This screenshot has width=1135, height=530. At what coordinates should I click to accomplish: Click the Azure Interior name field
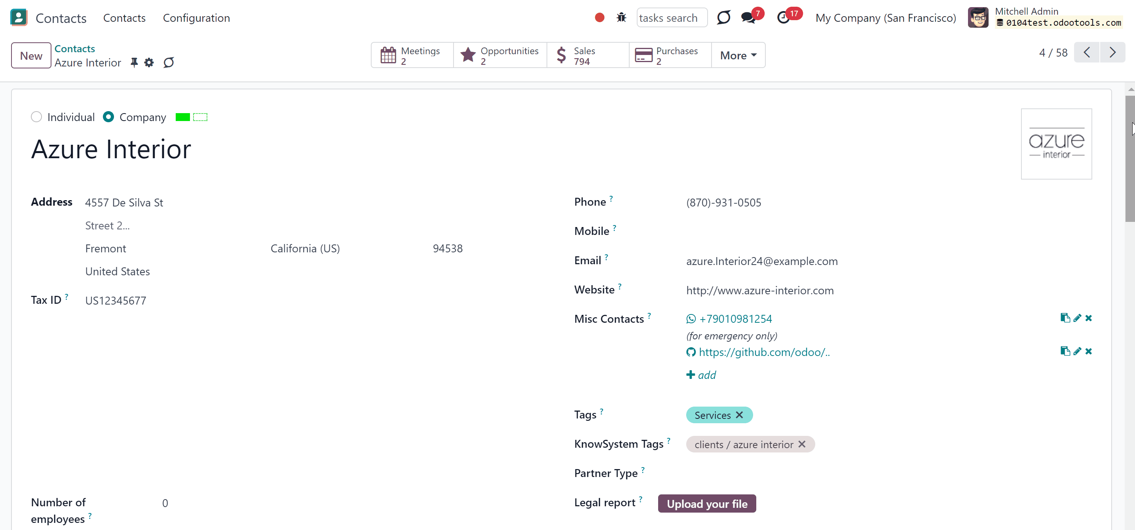click(111, 149)
